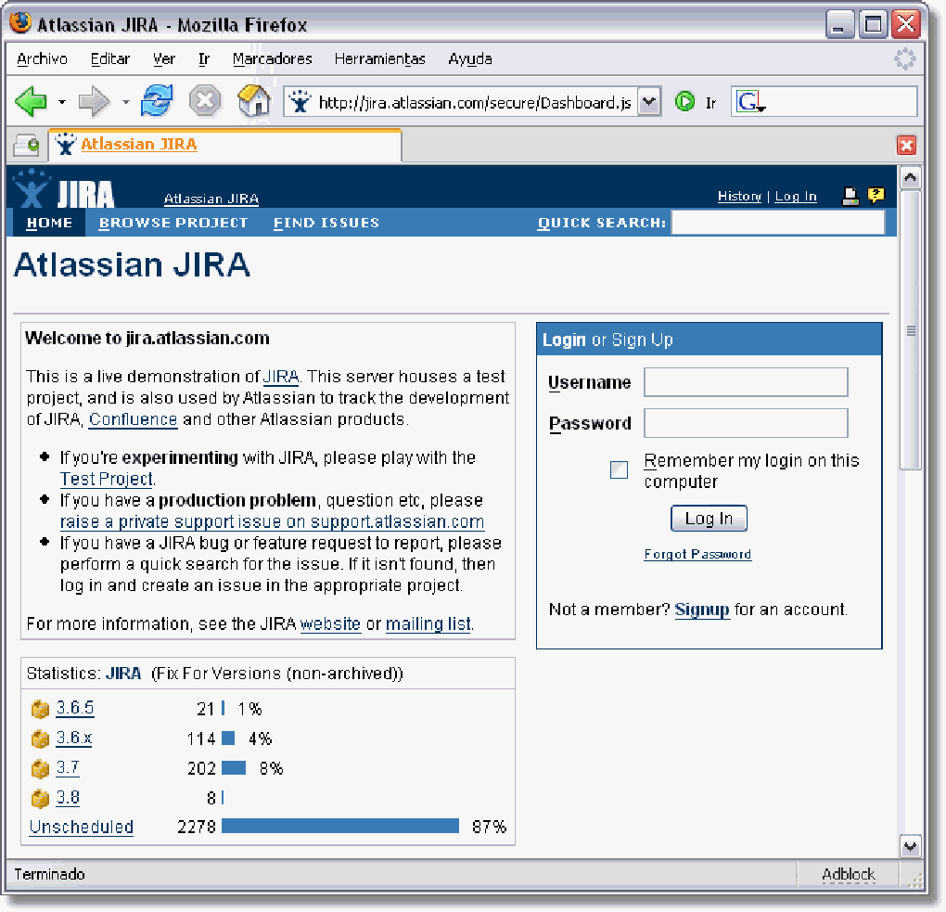Click the green Go button icon
This screenshot has width=946, height=912.
tap(684, 101)
